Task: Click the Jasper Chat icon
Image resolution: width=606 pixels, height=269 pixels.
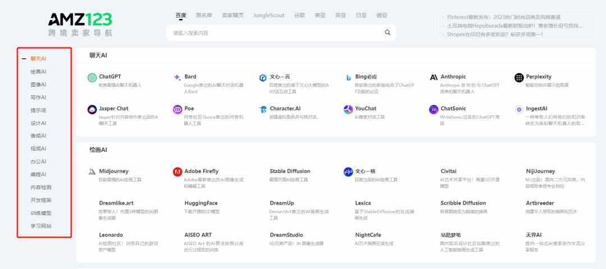Action: (x=92, y=110)
